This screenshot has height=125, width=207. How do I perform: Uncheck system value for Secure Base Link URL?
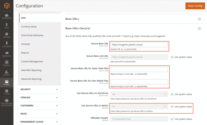[172, 57]
